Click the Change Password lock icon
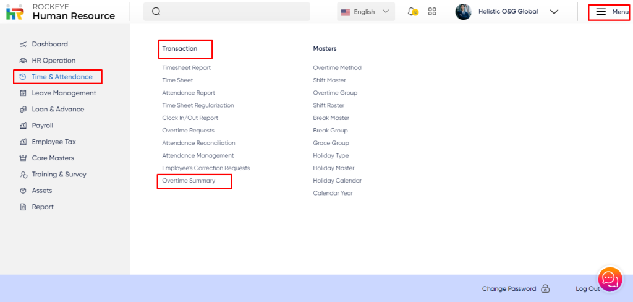The height and width of the screenshot is (302, 633). (x=545, y=289)
